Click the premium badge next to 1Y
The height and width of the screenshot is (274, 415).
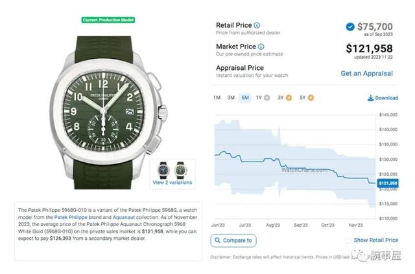click(267, 98)
